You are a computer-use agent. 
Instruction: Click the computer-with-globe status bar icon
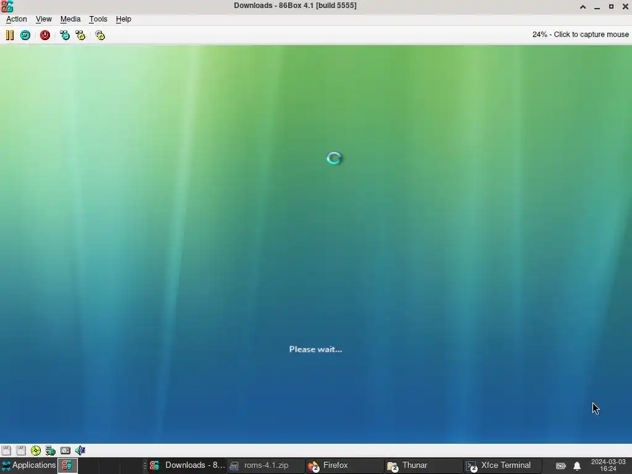tap(51, 450)
